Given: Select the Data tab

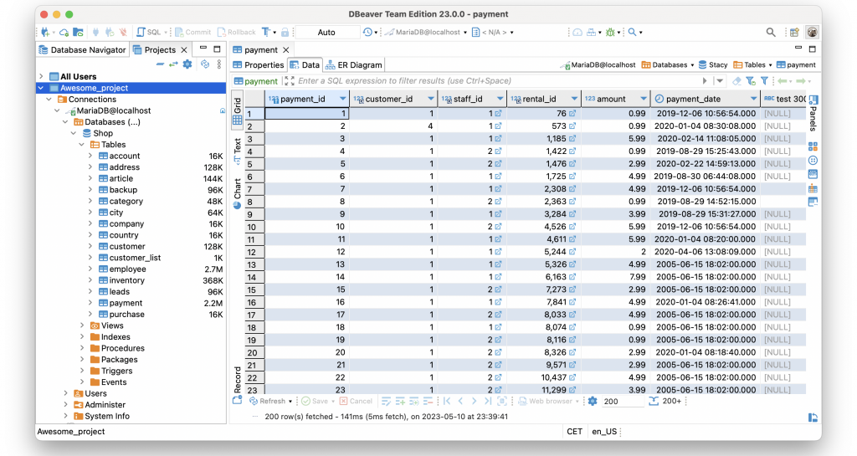Looking at the screenshot, I should (305, 65).
